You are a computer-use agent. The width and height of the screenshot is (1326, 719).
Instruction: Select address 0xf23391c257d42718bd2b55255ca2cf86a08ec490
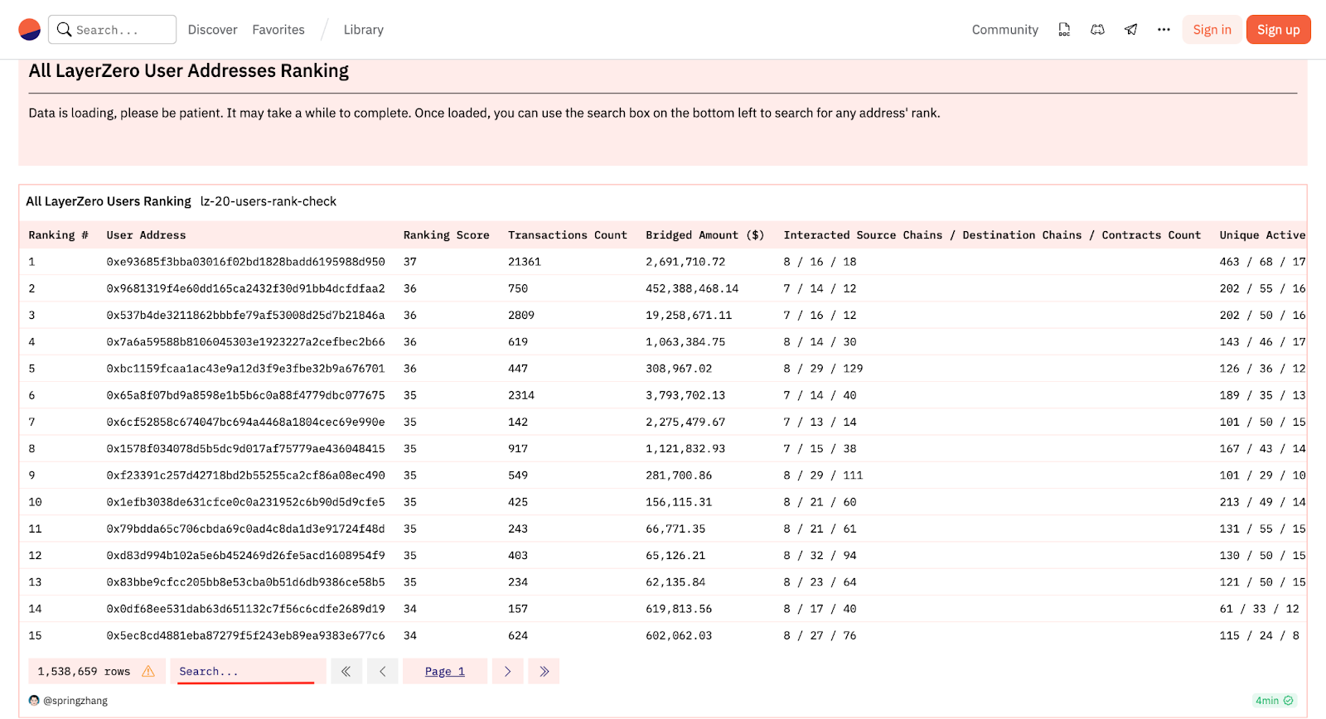coord(245,475)
